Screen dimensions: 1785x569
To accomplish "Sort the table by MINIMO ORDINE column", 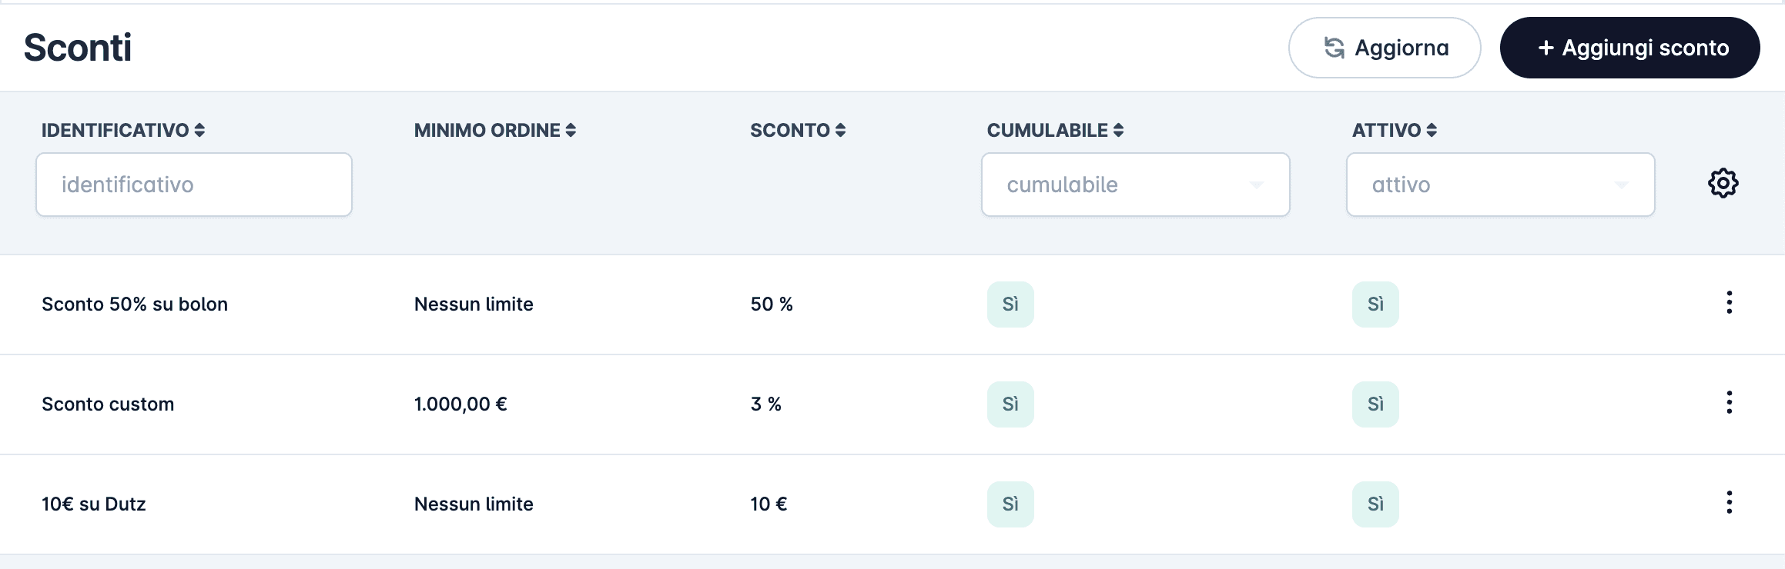I will coord(570,130).
